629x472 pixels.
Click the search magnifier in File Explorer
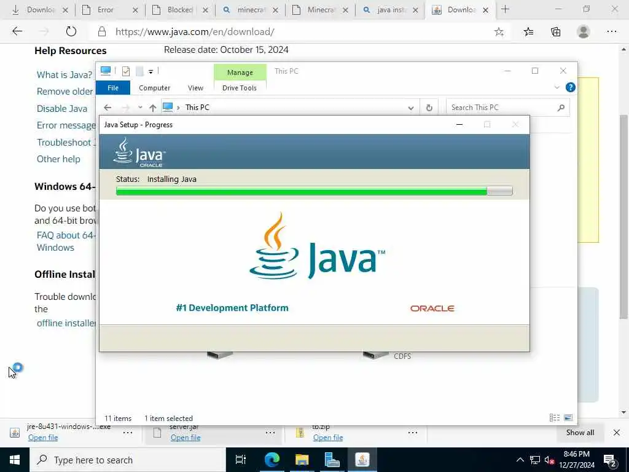pos(561,108)
